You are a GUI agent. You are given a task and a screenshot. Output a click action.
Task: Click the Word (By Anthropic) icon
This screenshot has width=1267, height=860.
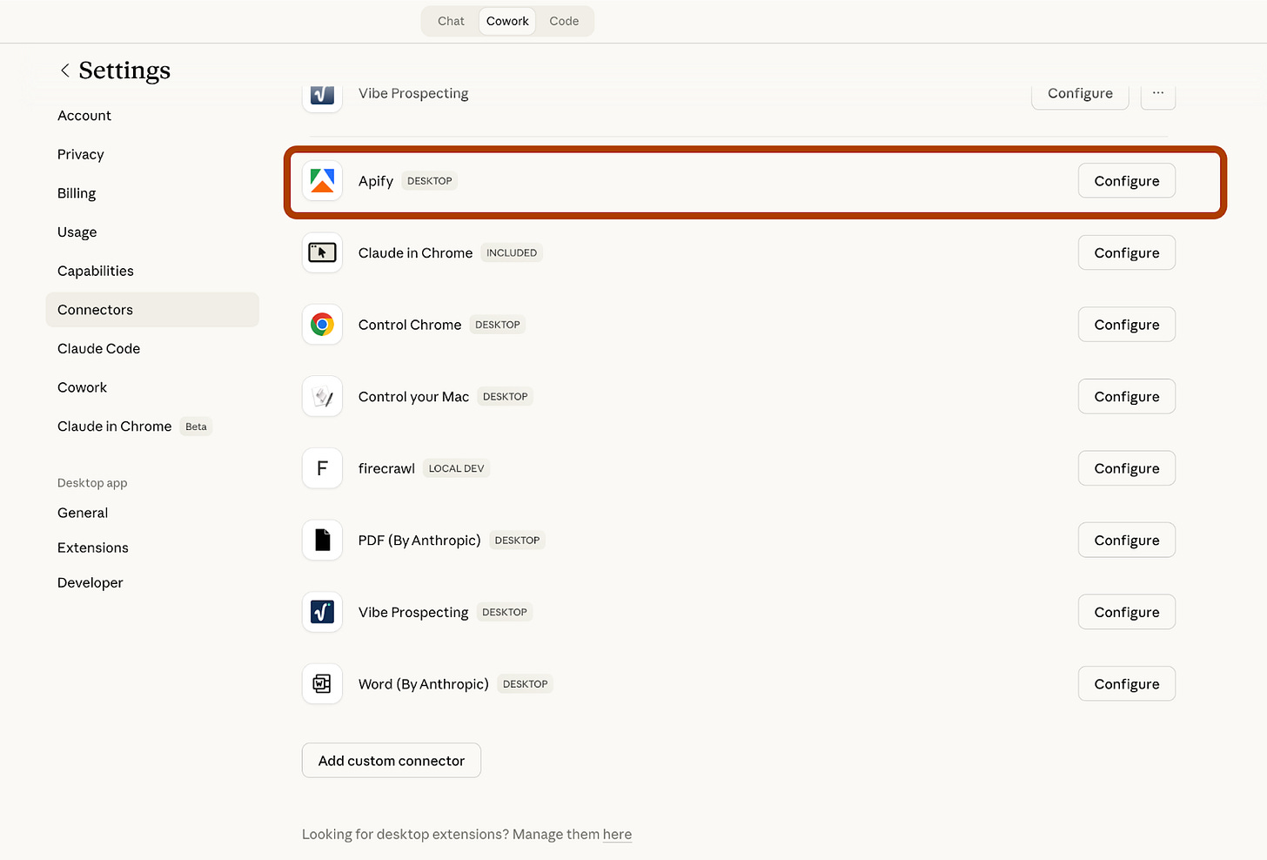(322, 684)
